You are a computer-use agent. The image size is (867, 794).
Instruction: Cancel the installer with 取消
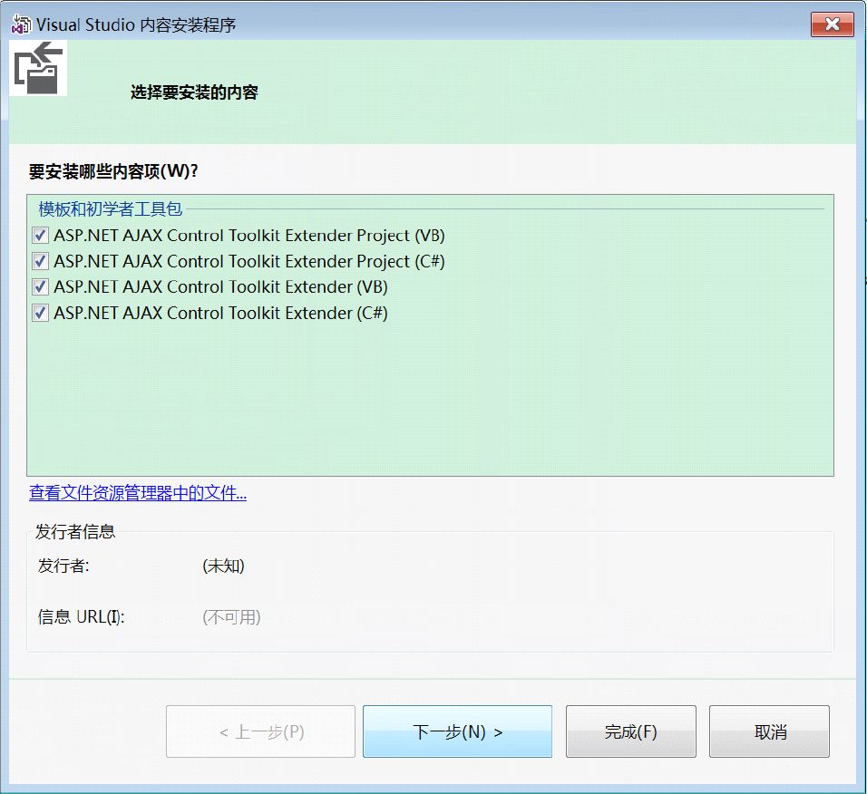coord(770,731)
